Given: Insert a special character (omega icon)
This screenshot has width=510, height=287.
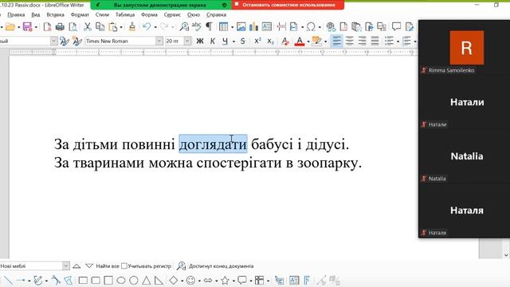Looking at the screenshot, I should [311, 26].
